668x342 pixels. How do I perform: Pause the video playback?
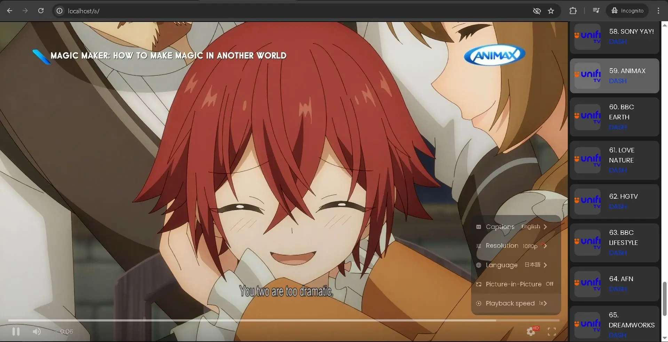click(16, 332)
